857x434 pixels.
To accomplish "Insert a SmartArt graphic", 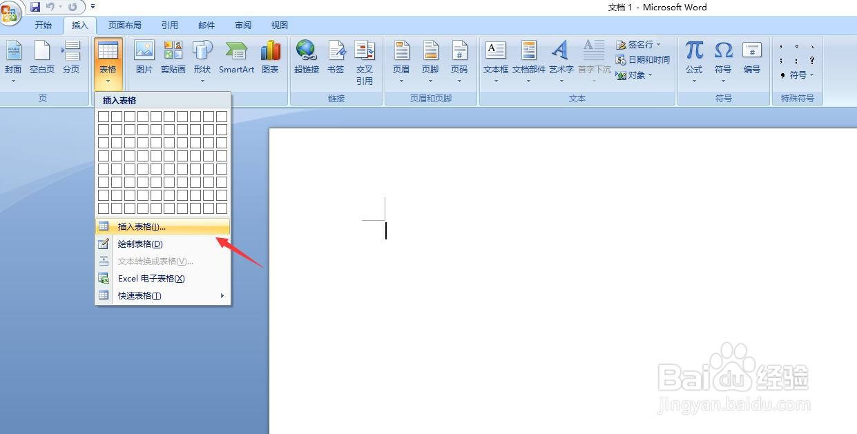I will click(236, 59).
